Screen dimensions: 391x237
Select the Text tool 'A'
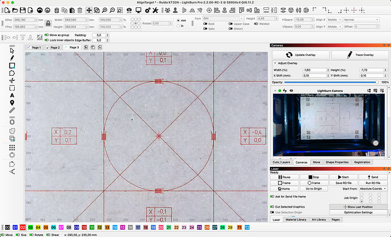click(x=12, y=96)
